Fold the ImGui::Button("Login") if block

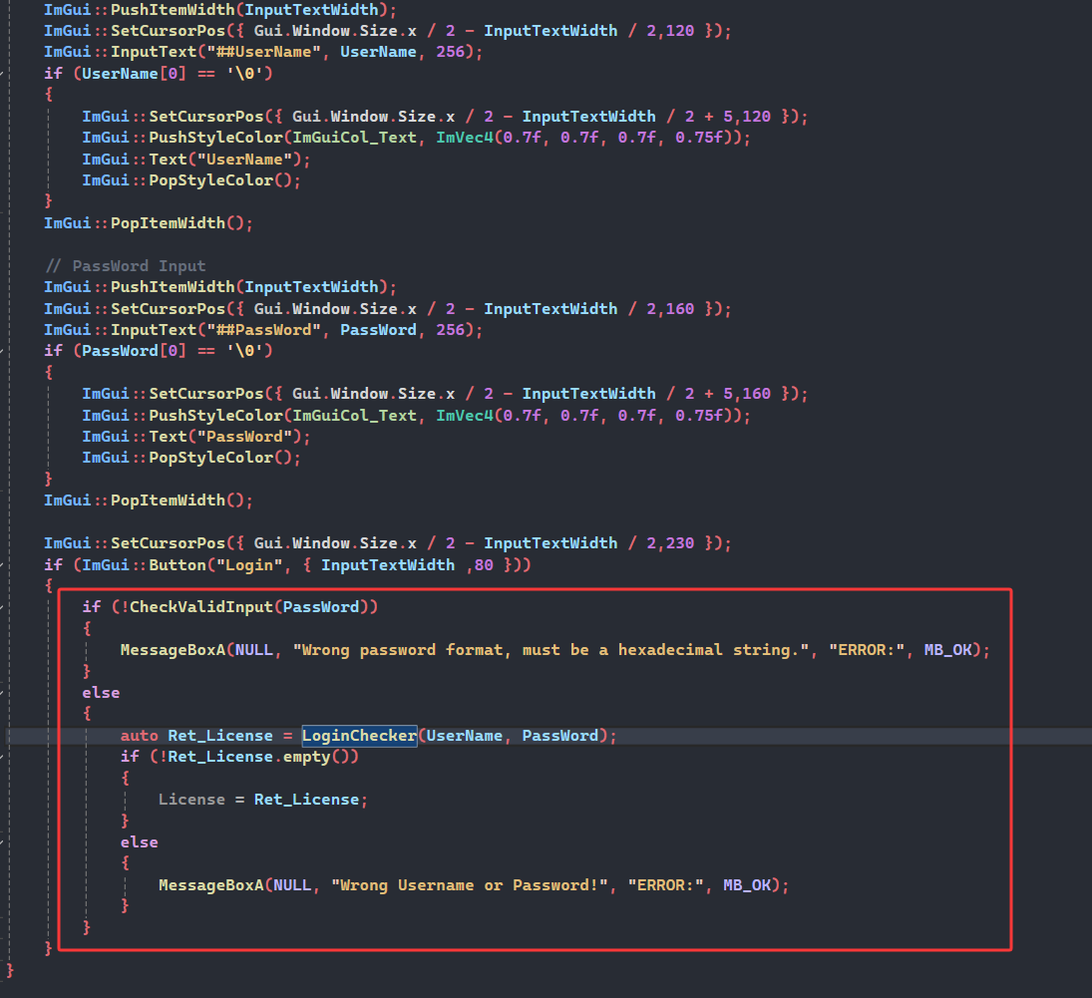3,565
